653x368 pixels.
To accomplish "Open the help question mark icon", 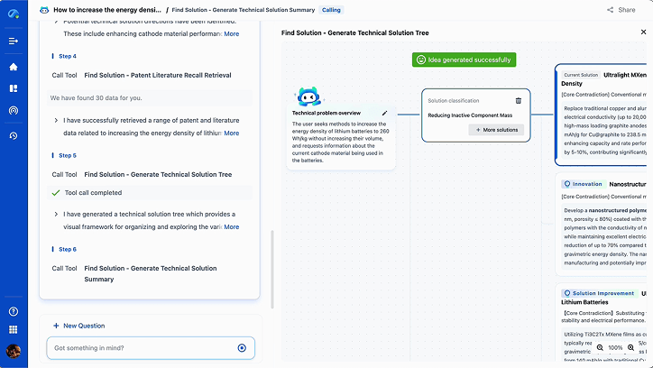I will click(14, 311).
